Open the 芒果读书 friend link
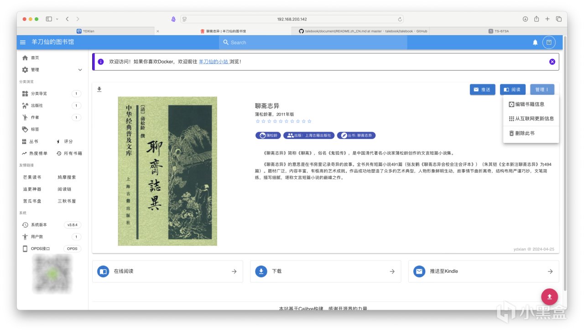The height and width of the screenshot is (332, 584). point(32,177)
